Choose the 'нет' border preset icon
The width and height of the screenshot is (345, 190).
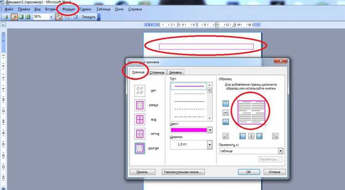(x=140, y=91)
